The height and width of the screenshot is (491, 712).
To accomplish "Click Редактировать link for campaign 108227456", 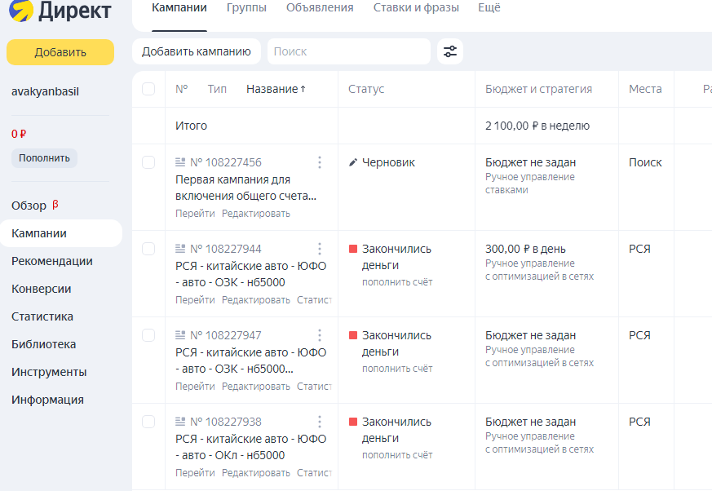I will coord(256,214).
